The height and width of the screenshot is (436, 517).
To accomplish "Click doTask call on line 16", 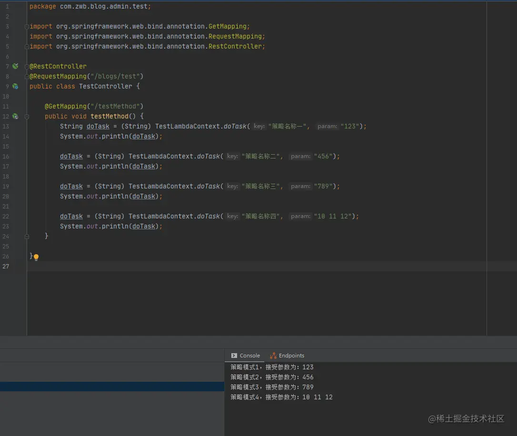I will (209, 157).
